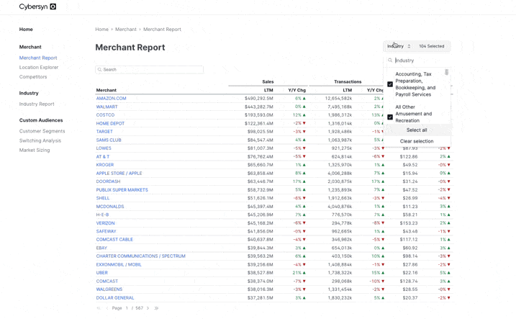Screen dimensions: 516x319
Task: Open the WALMART merchant link
Action: coord(107,107)
